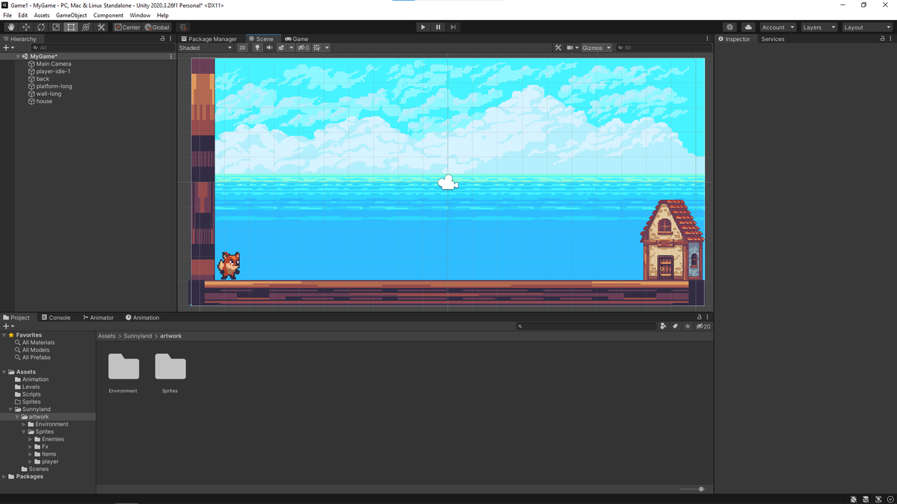Open the Scene view options menu
The width and height of the screenshot is (897, 504).
707,39
